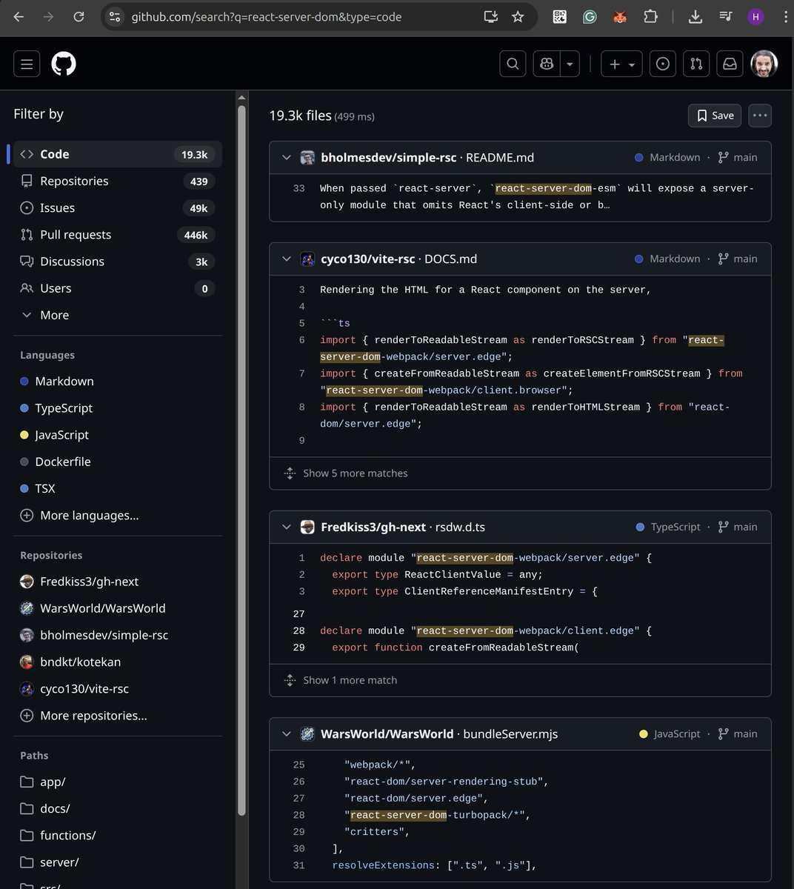The width and height of the screenshot is (794, 889).
Task: Open the README.md file link
Action: (x=500, y=157)
